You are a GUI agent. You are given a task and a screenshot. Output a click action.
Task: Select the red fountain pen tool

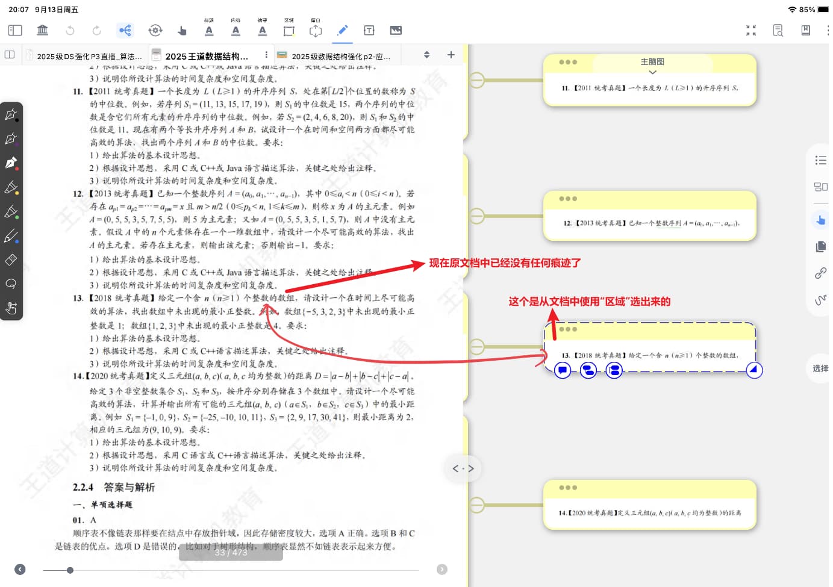click(11, 163)
